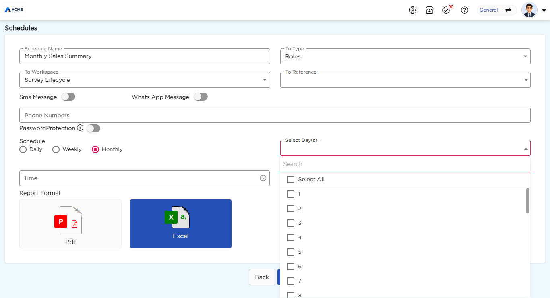Click the PasswordProtection info icon
The width and height of the screenshot is (550, 298).
click(80, 128)
